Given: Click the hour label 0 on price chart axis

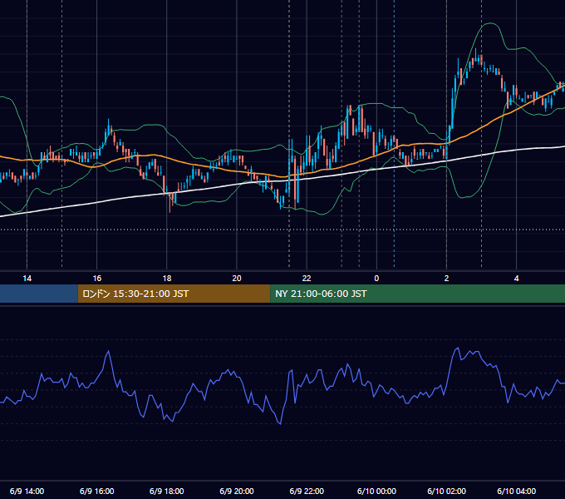Looking at the screenshot, I should click(376, 279).
